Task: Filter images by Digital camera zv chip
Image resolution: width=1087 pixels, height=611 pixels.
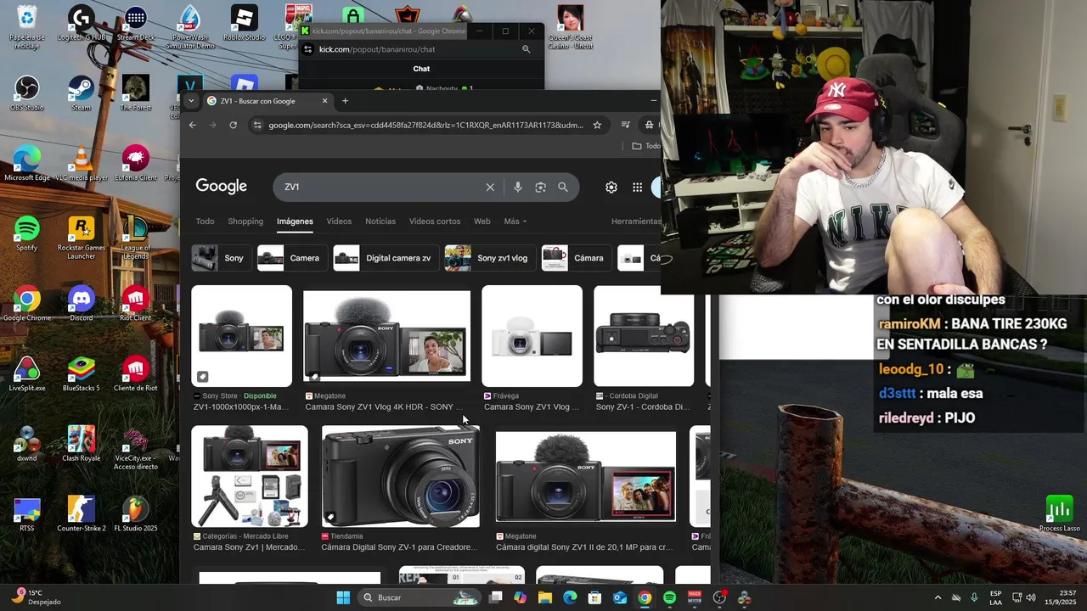Action: point(386,258)
